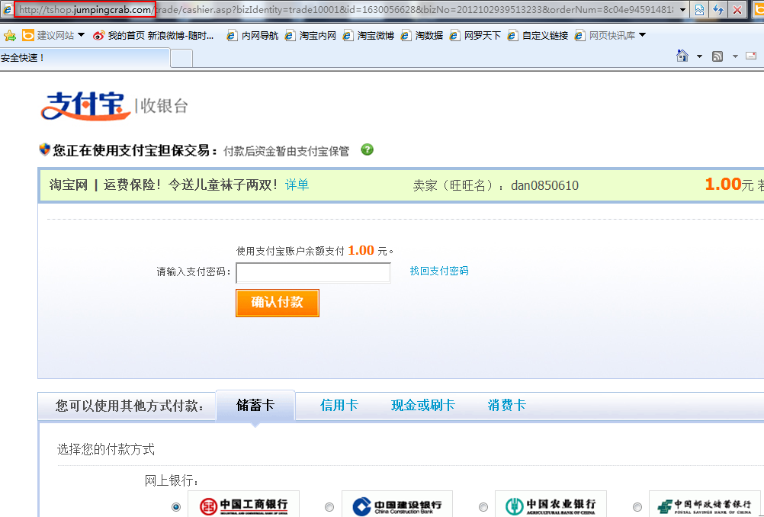The width and height of the screenshot is (764, 517).
Task: Select China Construction Bank radio button
Action: (x=329, y=507)
